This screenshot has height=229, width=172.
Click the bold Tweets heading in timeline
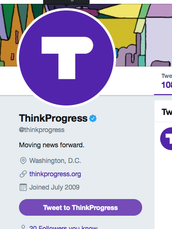coord(167,112)
